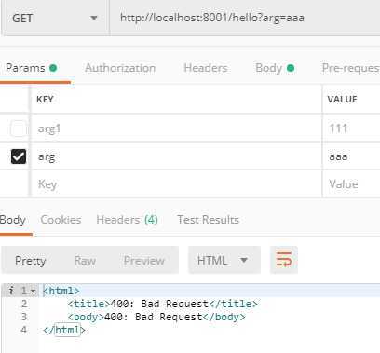Screen dimensions: 380x353
Task: Edit the request URL field
Action: [x=245, y=18]
